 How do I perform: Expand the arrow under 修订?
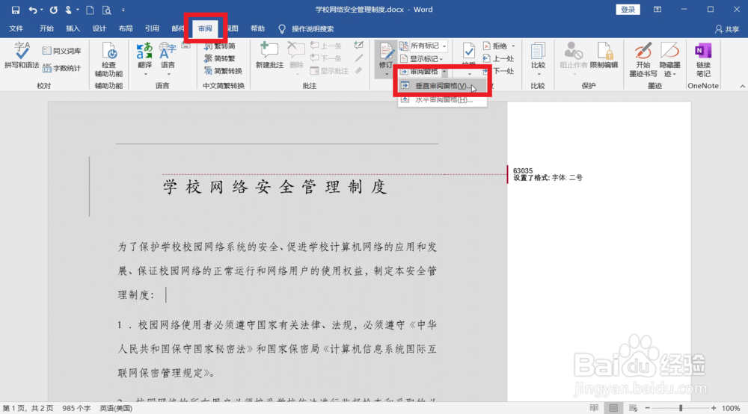click(x=386, y=74)
